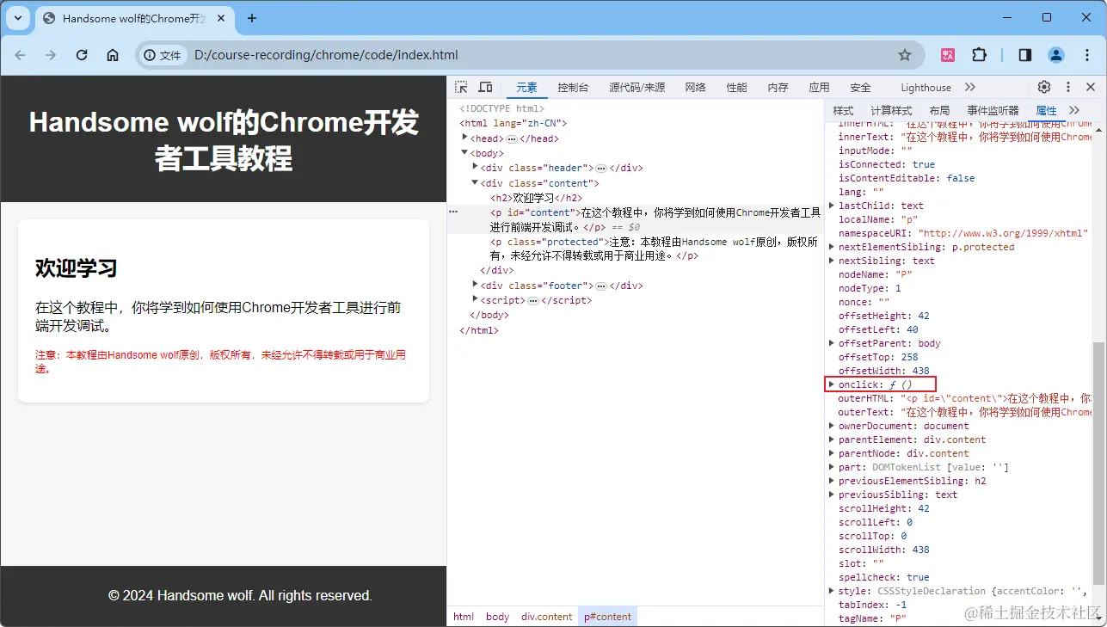Switch sidebar to 事件监听器 tab
This screenshot has height=627, width=1107.
point(993,110)
